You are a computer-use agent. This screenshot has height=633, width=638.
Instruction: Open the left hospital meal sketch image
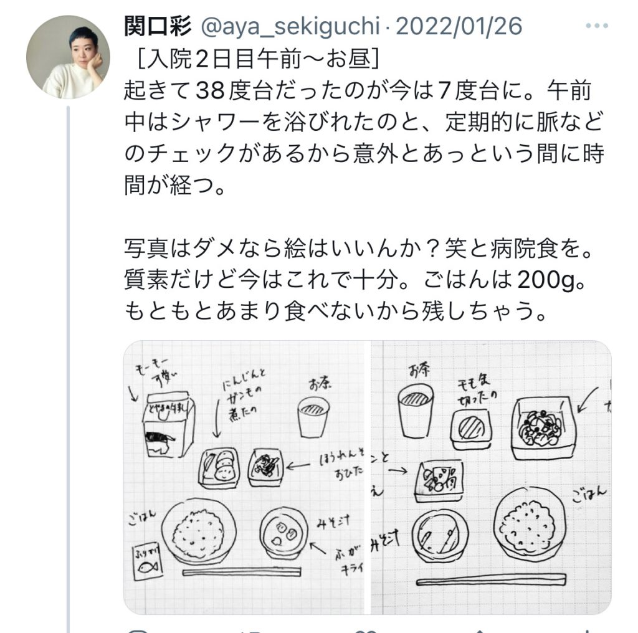[x=245, y=477]
